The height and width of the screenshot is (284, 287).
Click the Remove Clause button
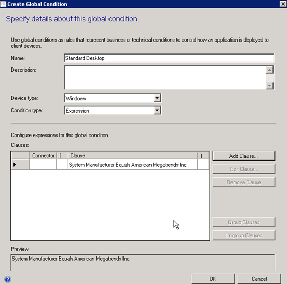(243, 182)
